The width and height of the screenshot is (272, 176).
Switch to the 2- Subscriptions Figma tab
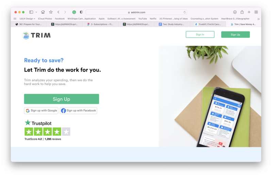(x=100, y=24)
